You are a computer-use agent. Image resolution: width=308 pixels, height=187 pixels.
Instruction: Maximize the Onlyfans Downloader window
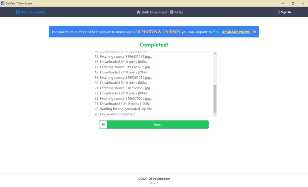tap(293, 4)
